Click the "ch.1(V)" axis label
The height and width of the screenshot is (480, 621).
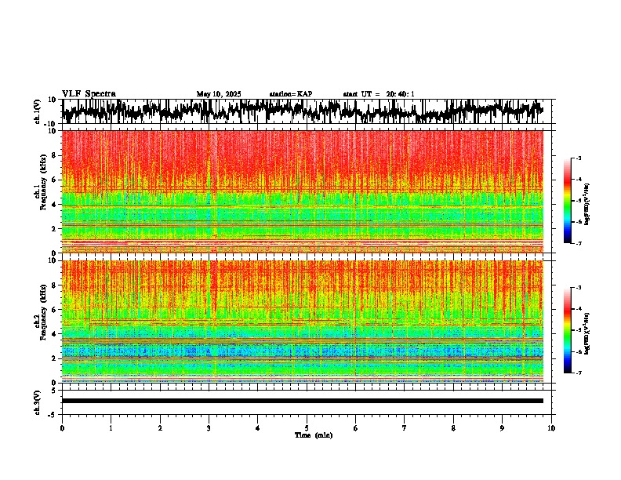point(38,111)
